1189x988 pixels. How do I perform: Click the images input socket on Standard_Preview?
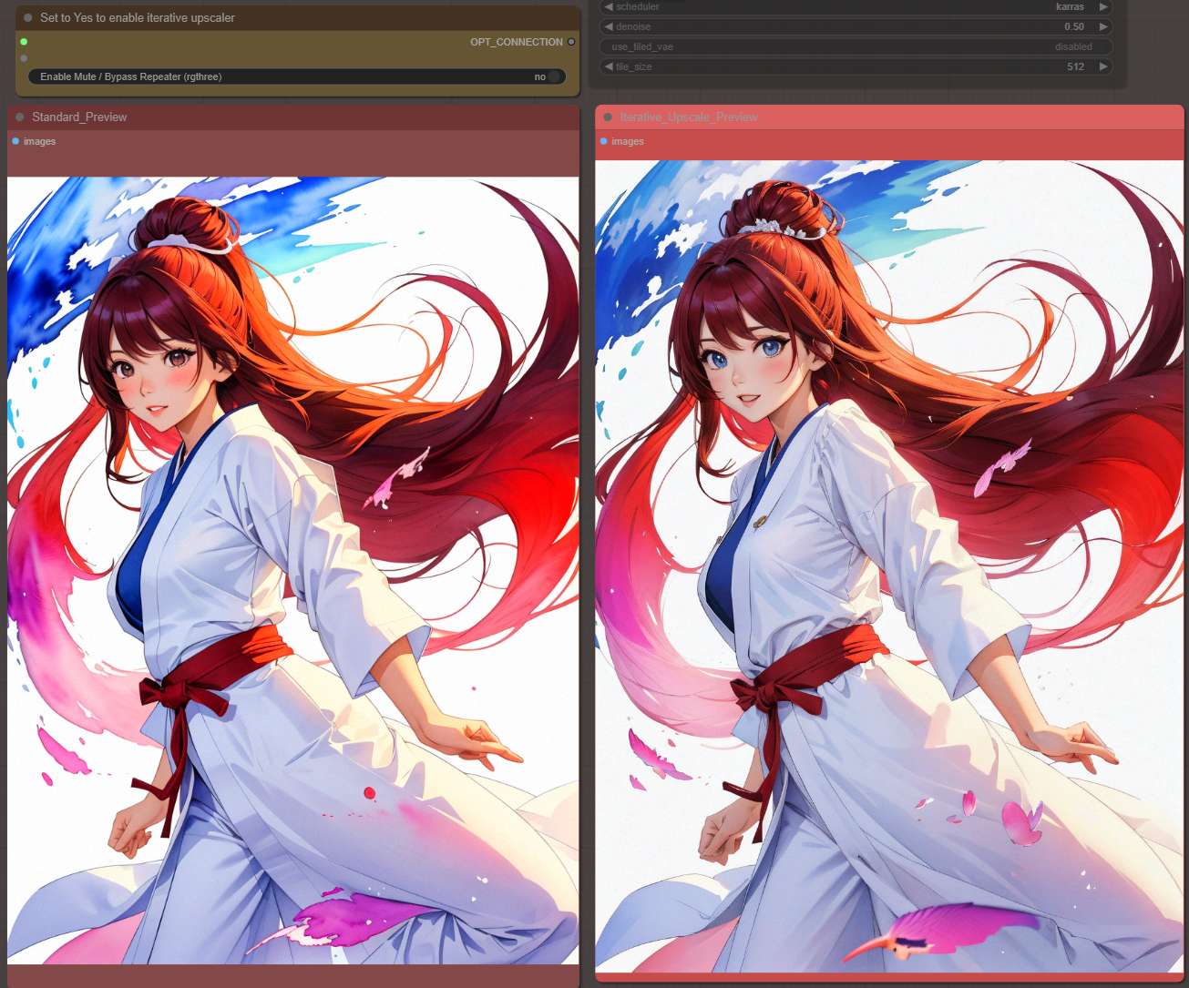[x=15, y=141]
